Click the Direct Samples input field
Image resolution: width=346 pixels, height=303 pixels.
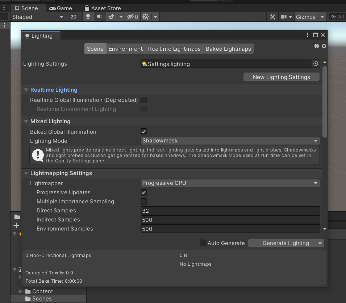point(230,211)
